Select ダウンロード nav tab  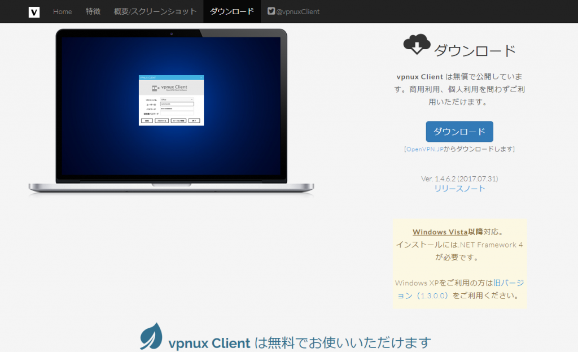tap(232, 11)
